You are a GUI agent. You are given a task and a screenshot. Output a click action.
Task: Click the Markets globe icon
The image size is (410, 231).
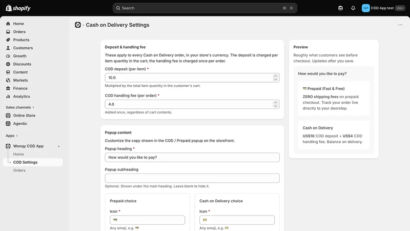8,81
